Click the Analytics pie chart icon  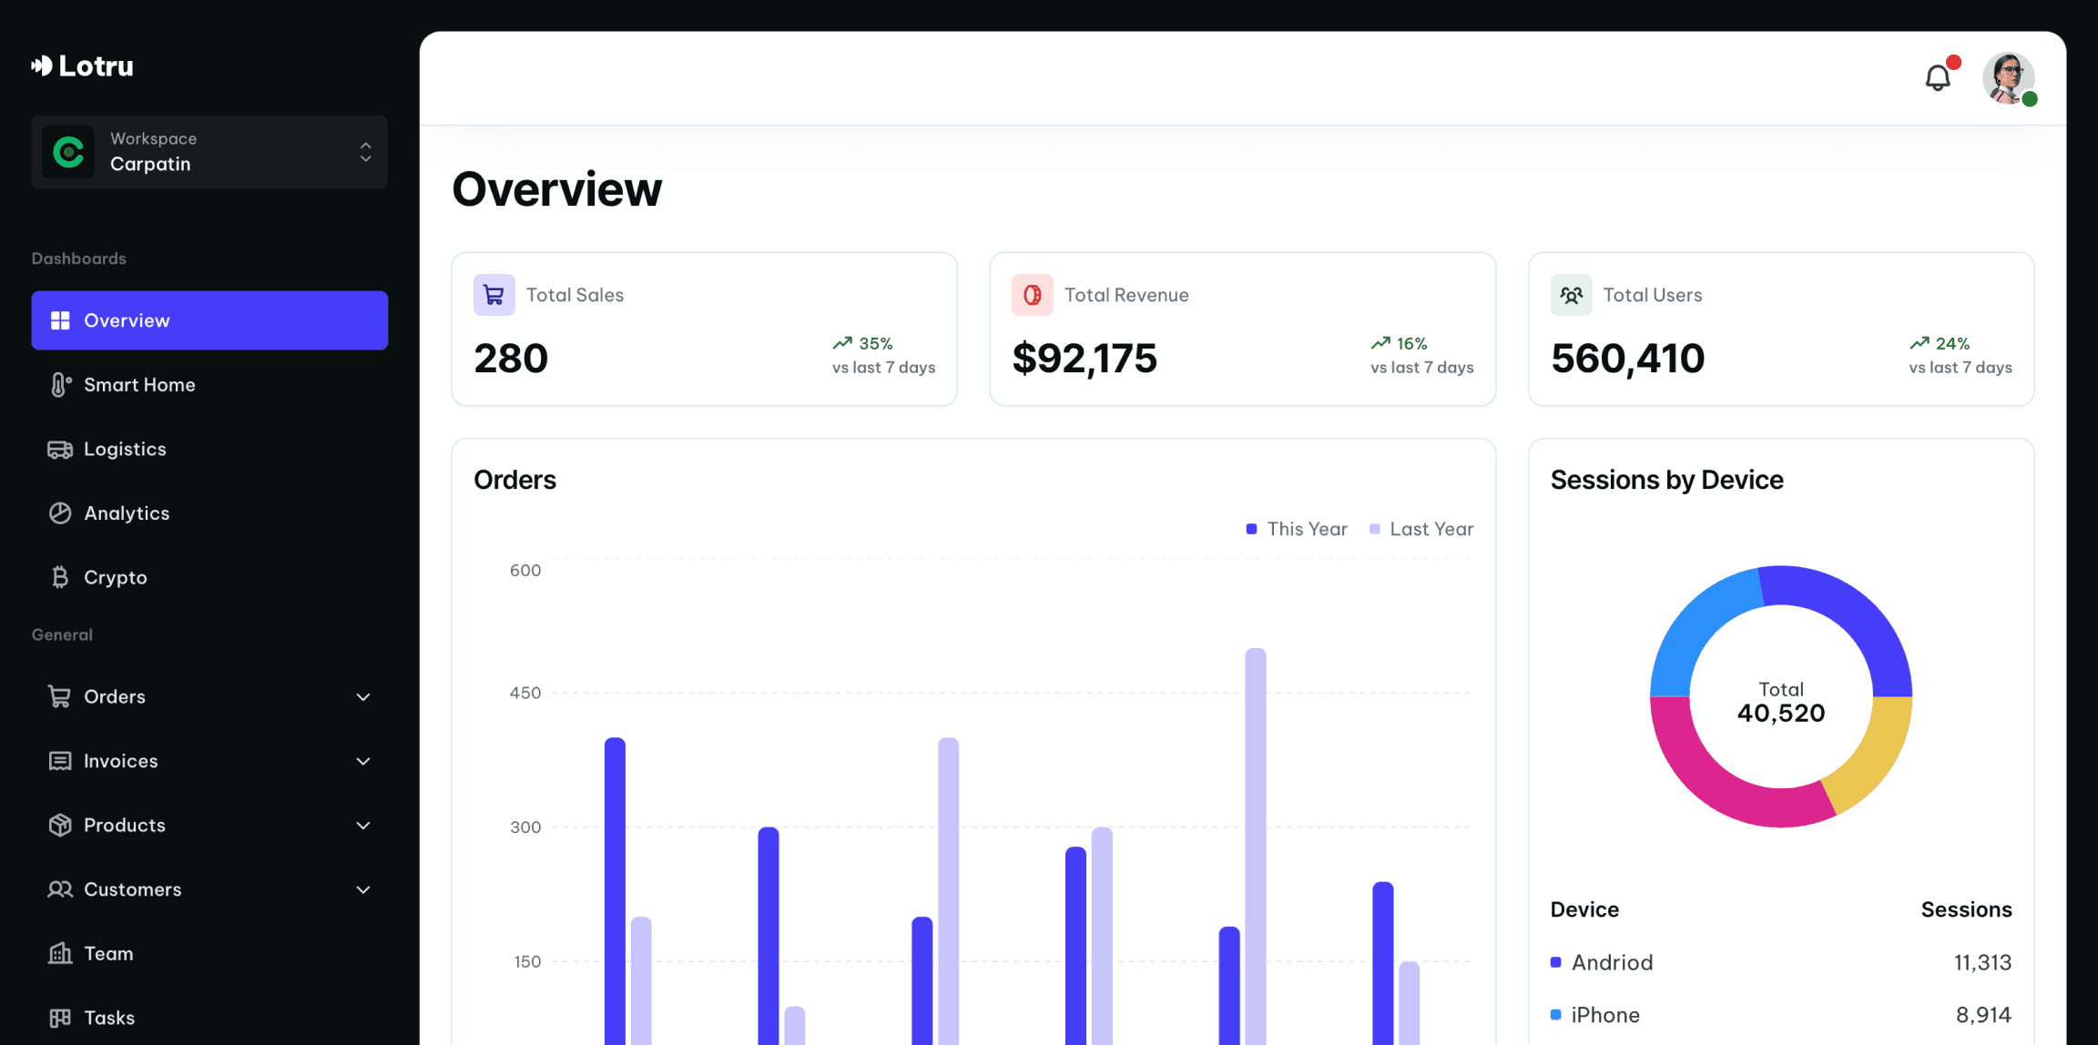pyautogui.click(x=60, y=513)
